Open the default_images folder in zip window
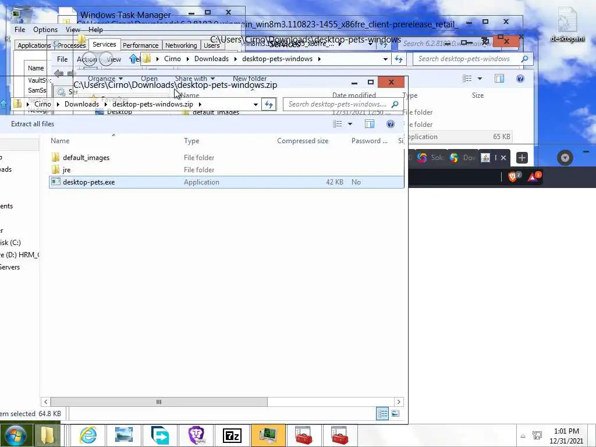 click(86, 158)
